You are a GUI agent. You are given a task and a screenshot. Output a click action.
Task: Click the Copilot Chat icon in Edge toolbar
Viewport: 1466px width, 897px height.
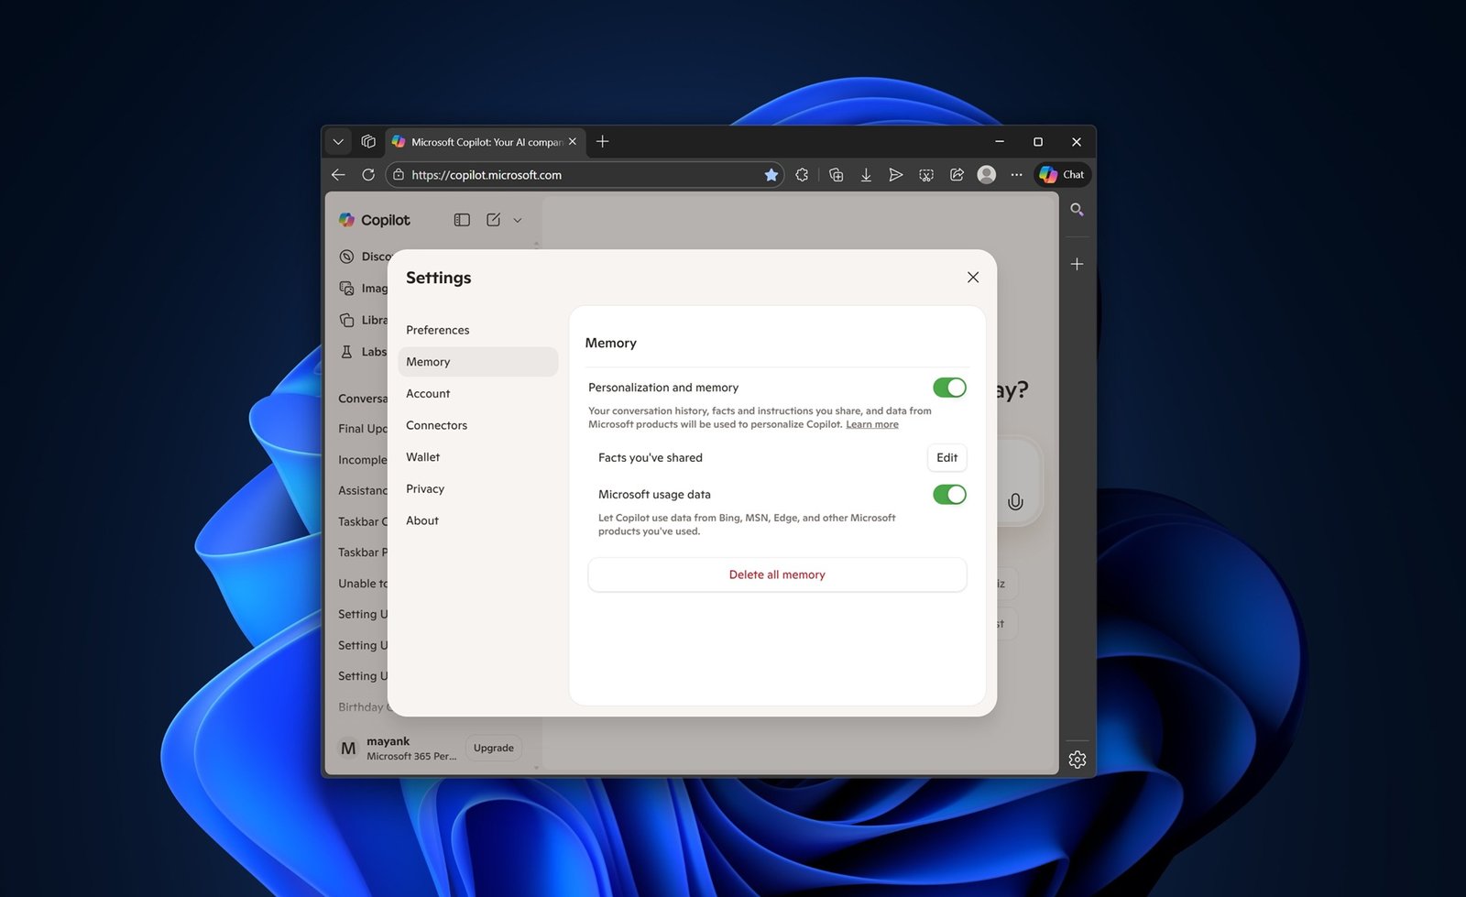tap(1062, 175)
